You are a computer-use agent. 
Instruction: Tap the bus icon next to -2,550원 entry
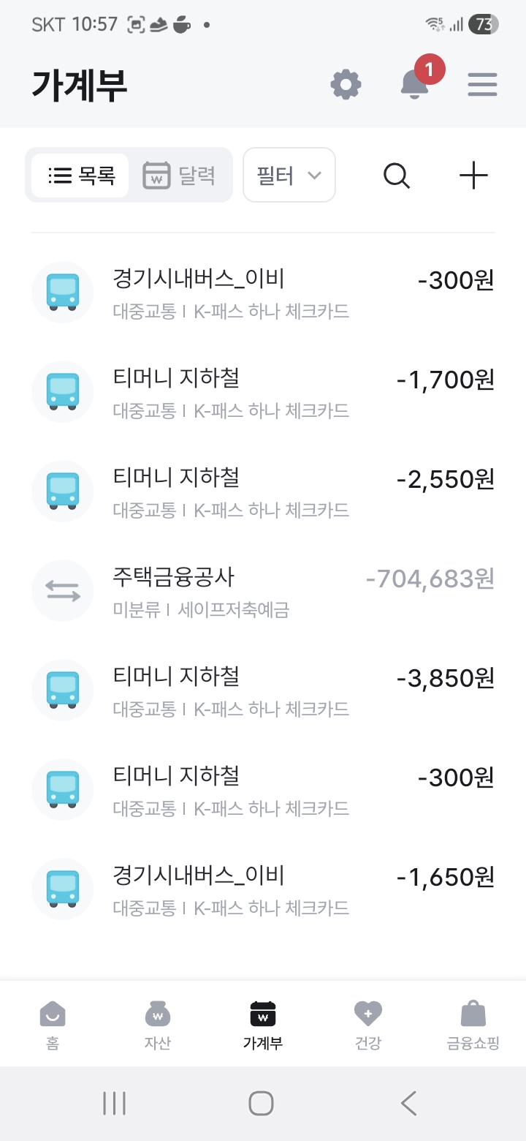62,491
